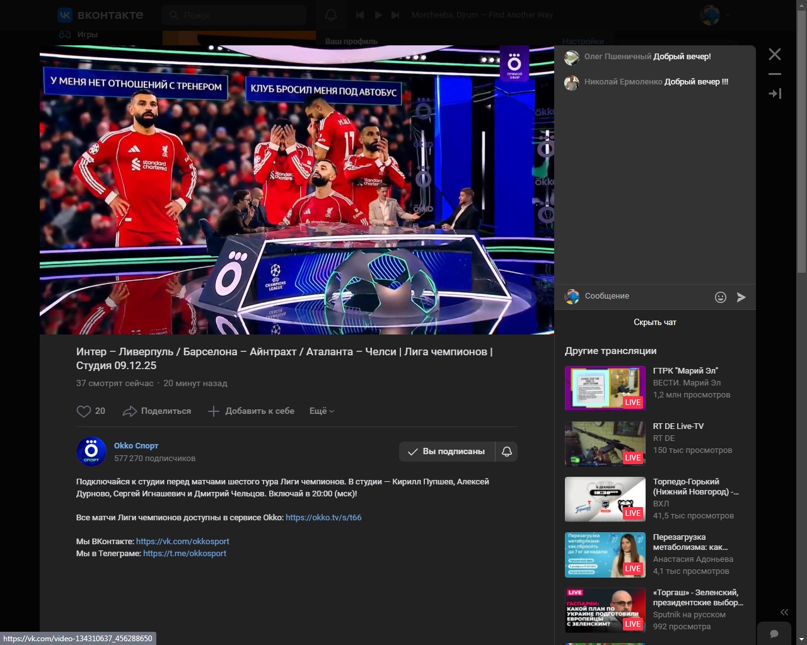The image size is (807, 645).
Task: Open the t.me/okkosport Telegram link
Action: [185, 554]
